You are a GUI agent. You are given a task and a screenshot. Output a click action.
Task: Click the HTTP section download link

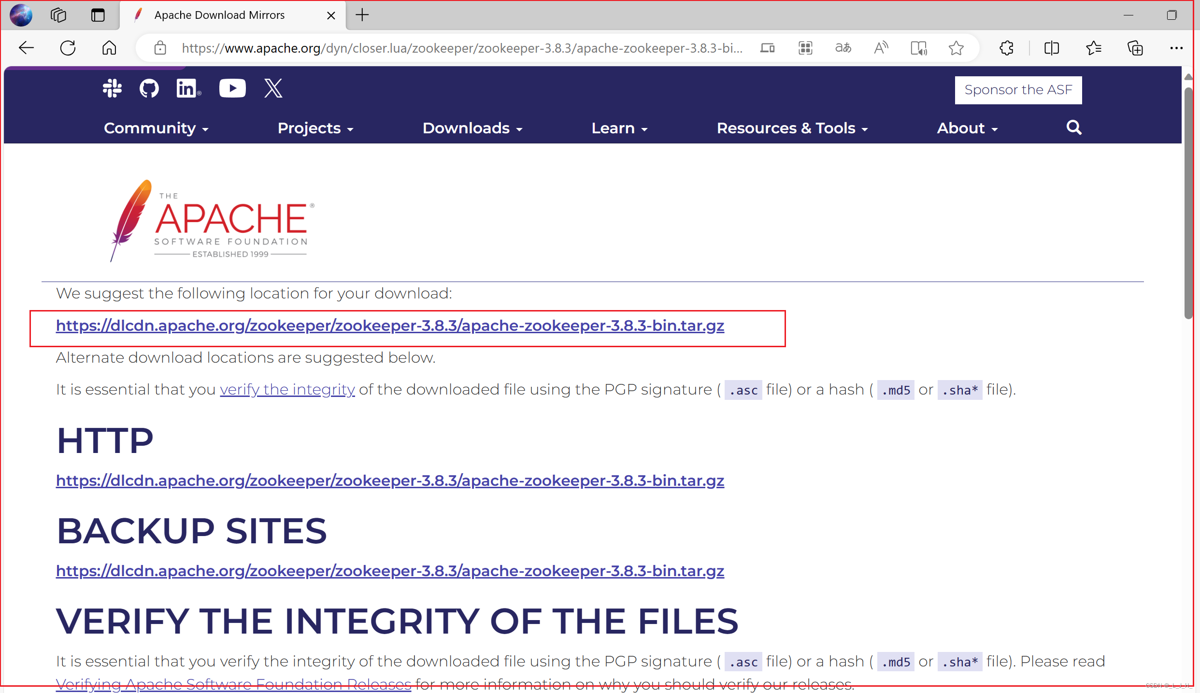click(390, 481)
